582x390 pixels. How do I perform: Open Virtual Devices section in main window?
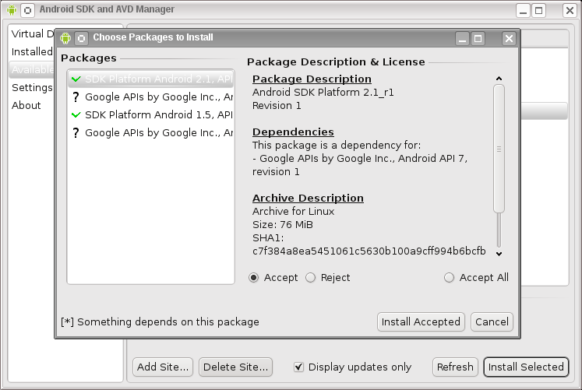(x=33, y=33)
